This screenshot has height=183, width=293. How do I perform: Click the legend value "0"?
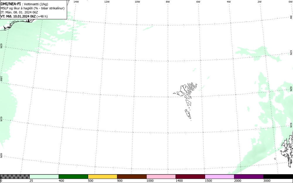coord(1,181)
